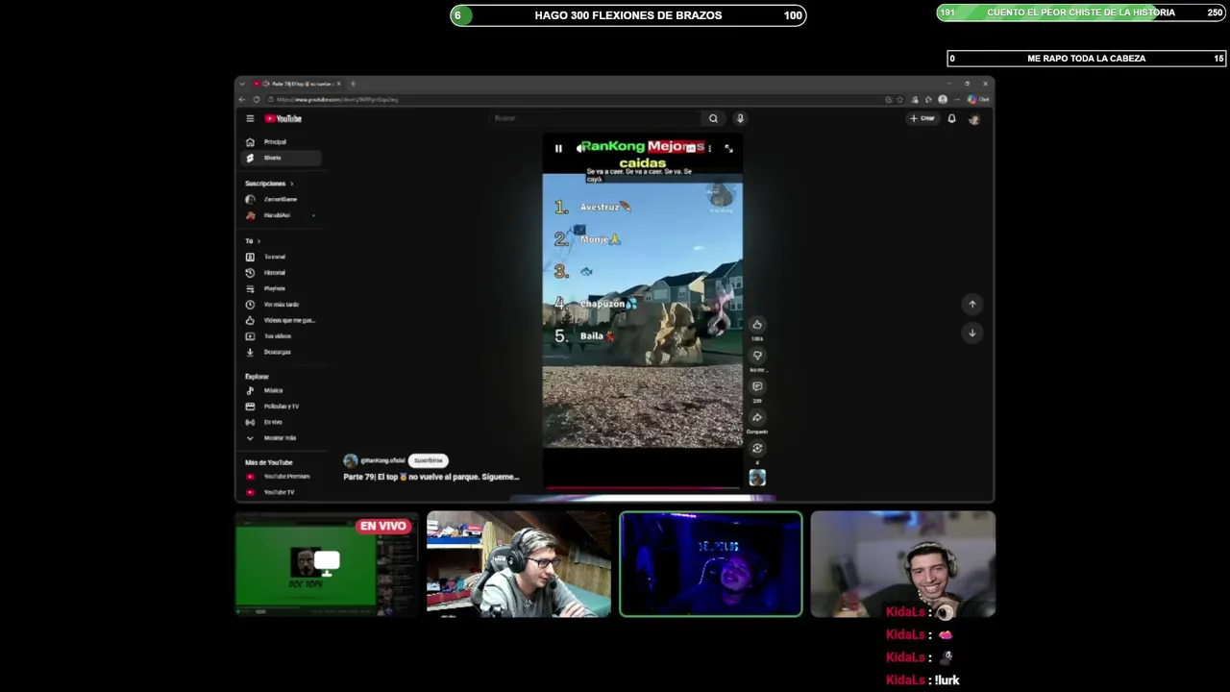Click the browser back arrow

[x=242, y=99]
